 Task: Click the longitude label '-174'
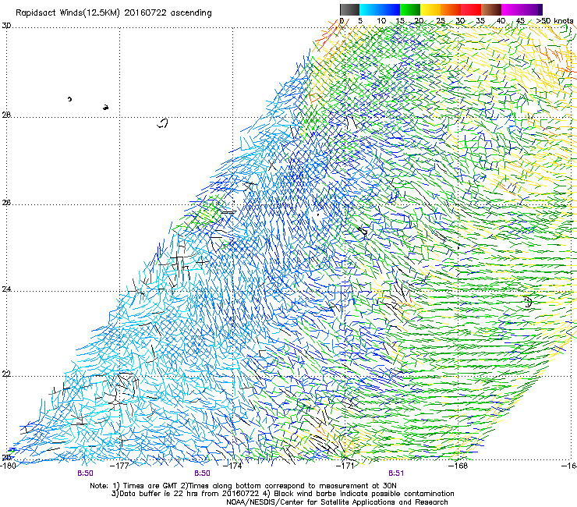[233, 466]
